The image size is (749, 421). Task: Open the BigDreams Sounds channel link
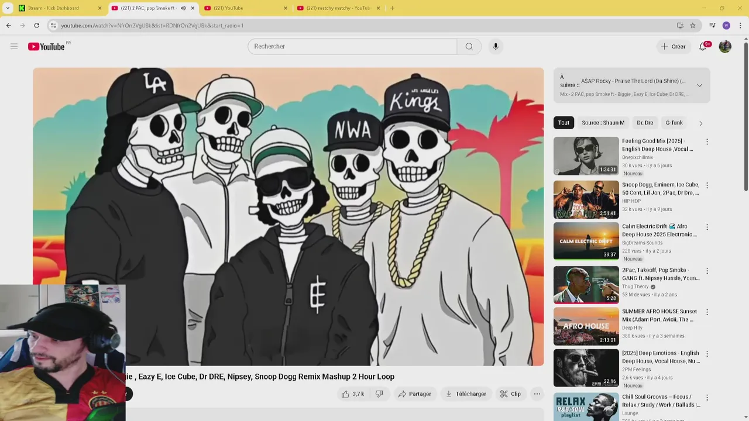tap(642, 243)
